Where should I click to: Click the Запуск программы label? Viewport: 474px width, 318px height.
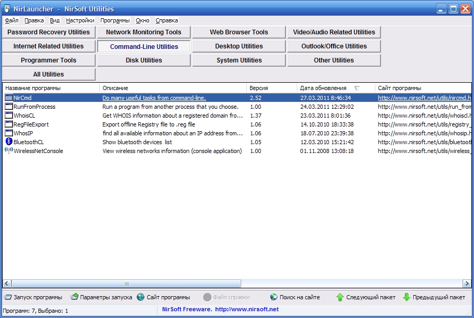point(38,297)
